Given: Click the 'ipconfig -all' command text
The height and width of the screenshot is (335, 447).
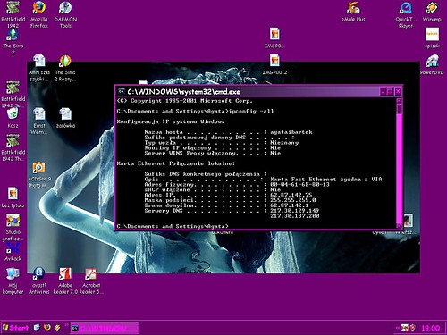Looking at the screenshot, I should (x=251, y=111).
